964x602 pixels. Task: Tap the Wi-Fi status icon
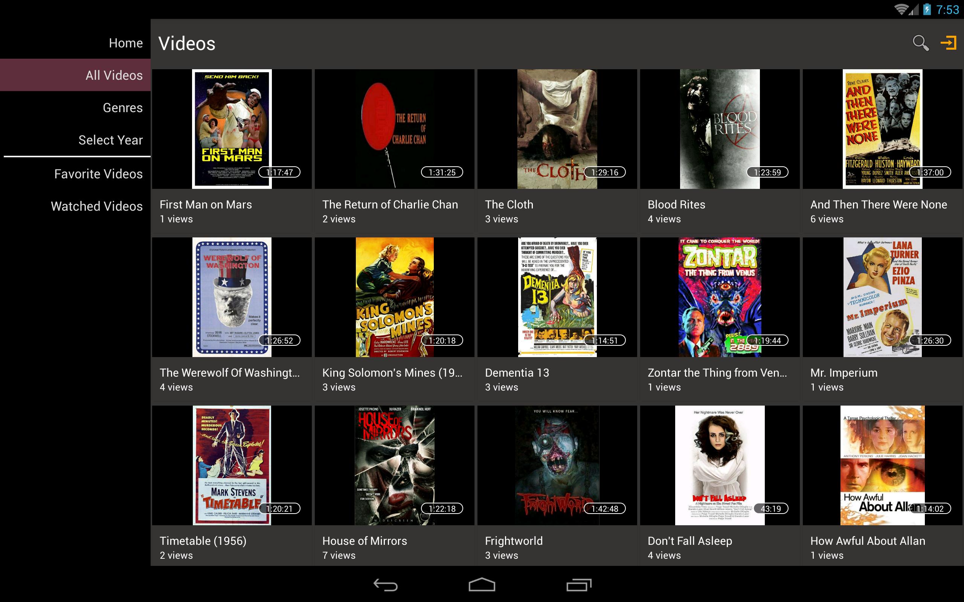901,9
